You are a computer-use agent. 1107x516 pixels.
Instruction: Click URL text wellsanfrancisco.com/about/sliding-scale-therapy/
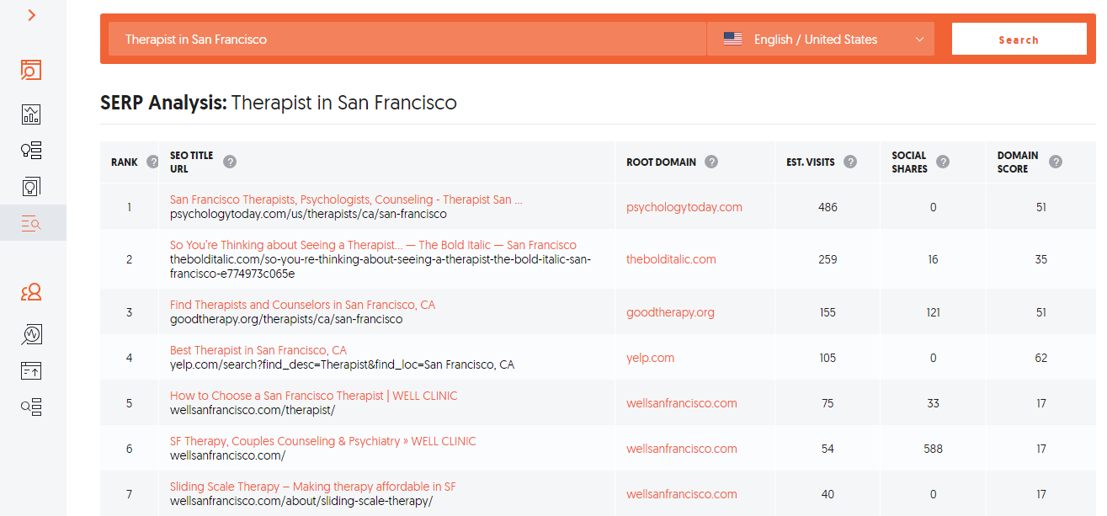coord(301,501)
